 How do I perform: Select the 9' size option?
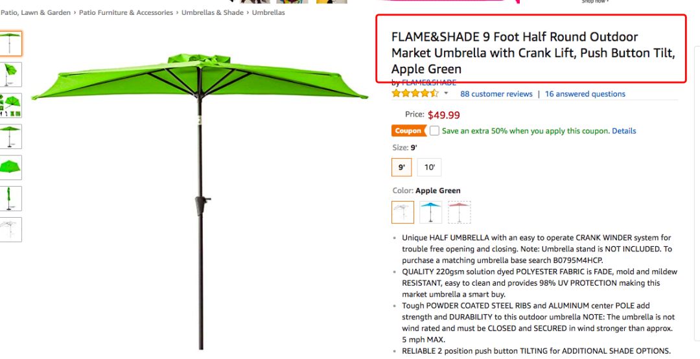(x=402, y=167)
